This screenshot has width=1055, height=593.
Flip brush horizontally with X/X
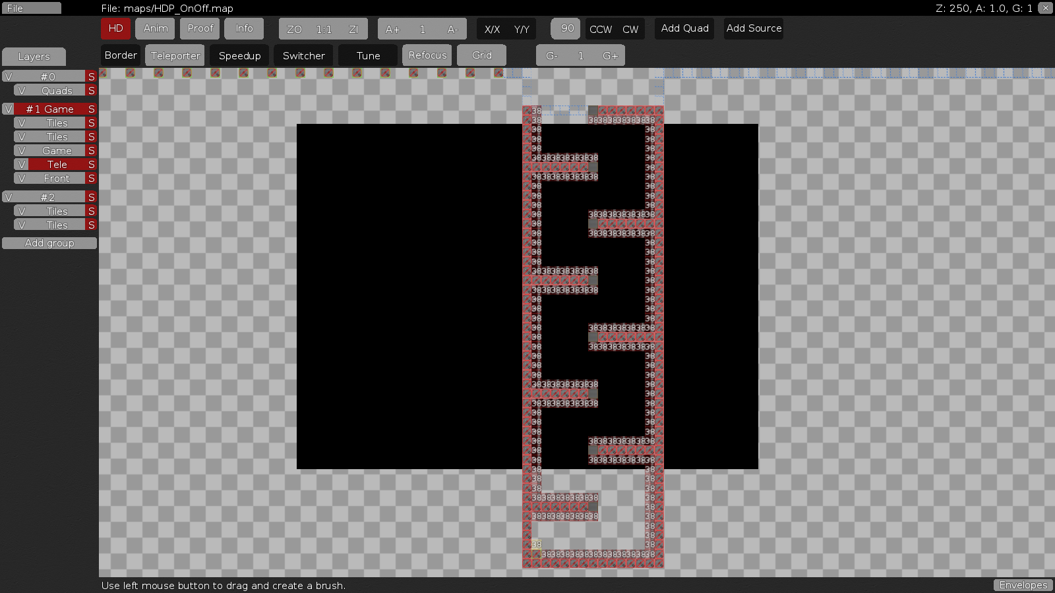pos(492,29)
